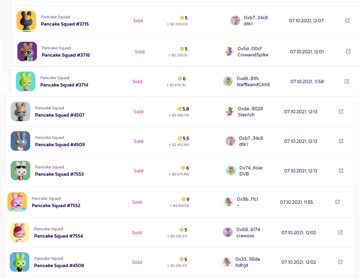The height and width of the screenshot is (279, 359).
Task: Select hdhjd buyer address 0x33...98de
Action: pos(248,259)
